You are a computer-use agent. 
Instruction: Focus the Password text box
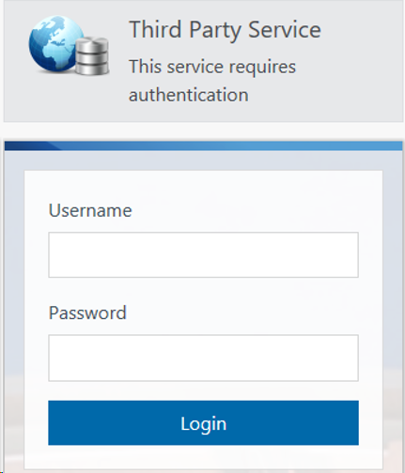click(x=203, y=358)
